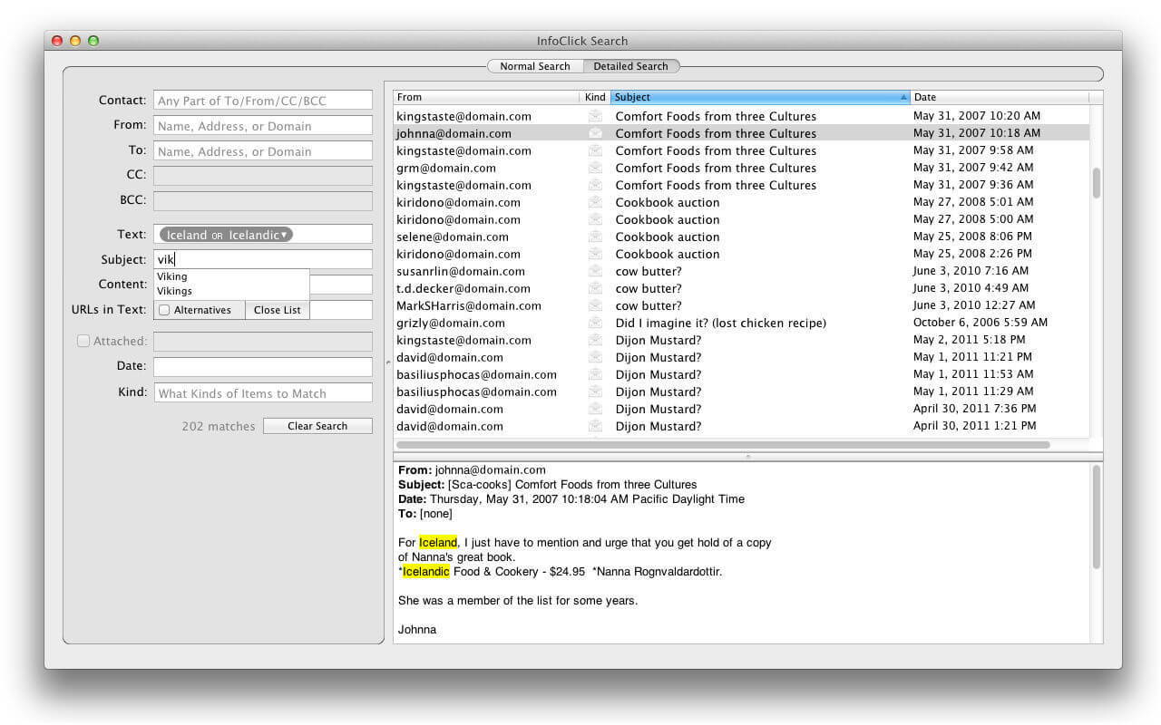Click the sort arrow in Subject column header

(x=903, y=97)
